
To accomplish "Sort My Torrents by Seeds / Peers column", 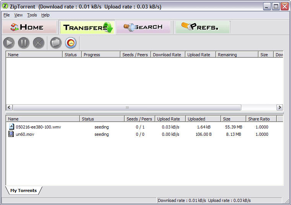I will (x=140, y=119).
